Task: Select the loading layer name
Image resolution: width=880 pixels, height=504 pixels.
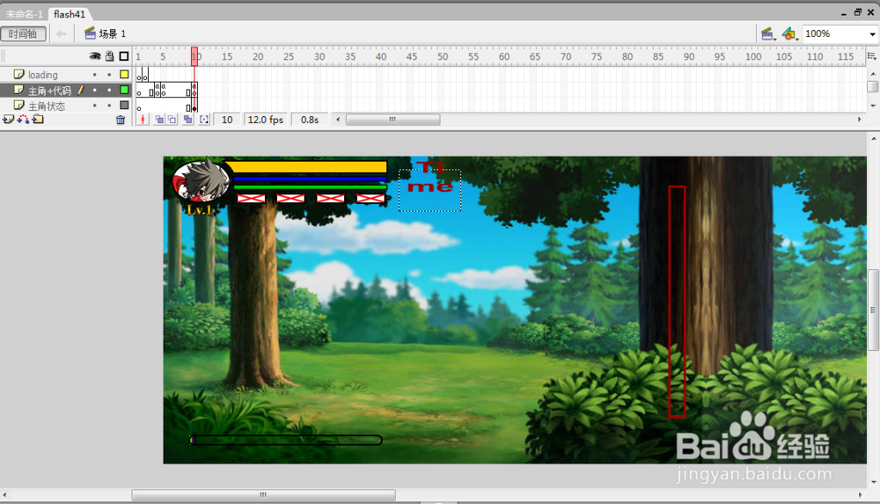Action: (x=42, y=75)
